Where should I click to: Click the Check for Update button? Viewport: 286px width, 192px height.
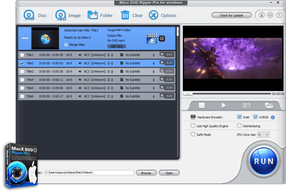tap(231, 15)
